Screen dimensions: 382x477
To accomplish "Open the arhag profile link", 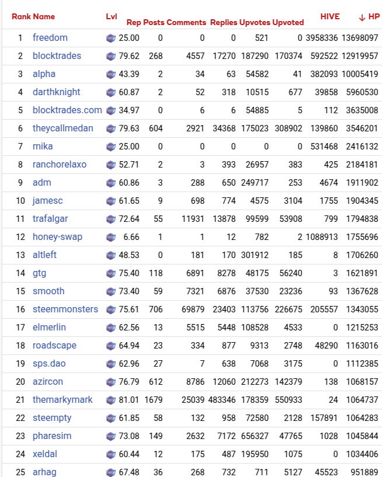I will coord(45,472).
